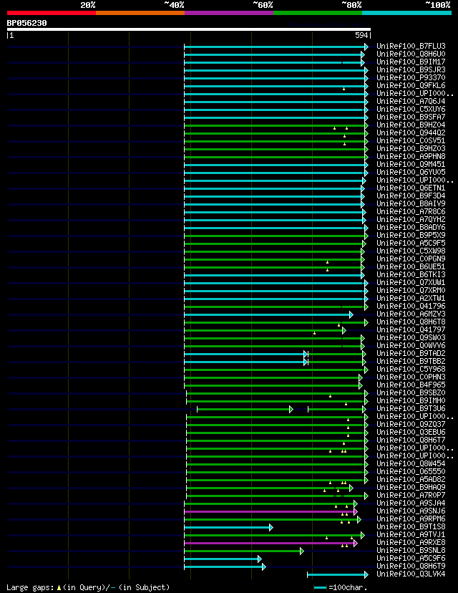Click the green alignment bar for UniRef100_Q41797
Image resolution: width=458 pixels, height=593 pixels.
click(265, 331)
